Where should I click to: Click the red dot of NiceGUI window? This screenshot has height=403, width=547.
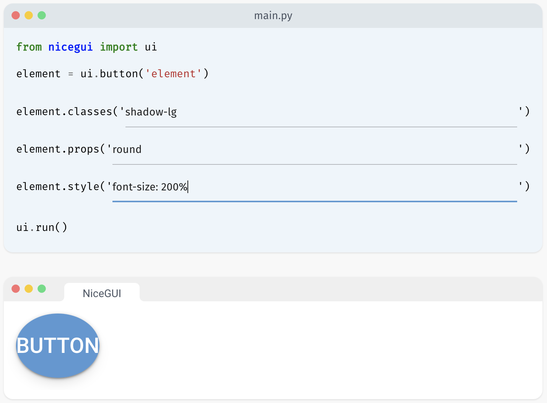[16, 289]
